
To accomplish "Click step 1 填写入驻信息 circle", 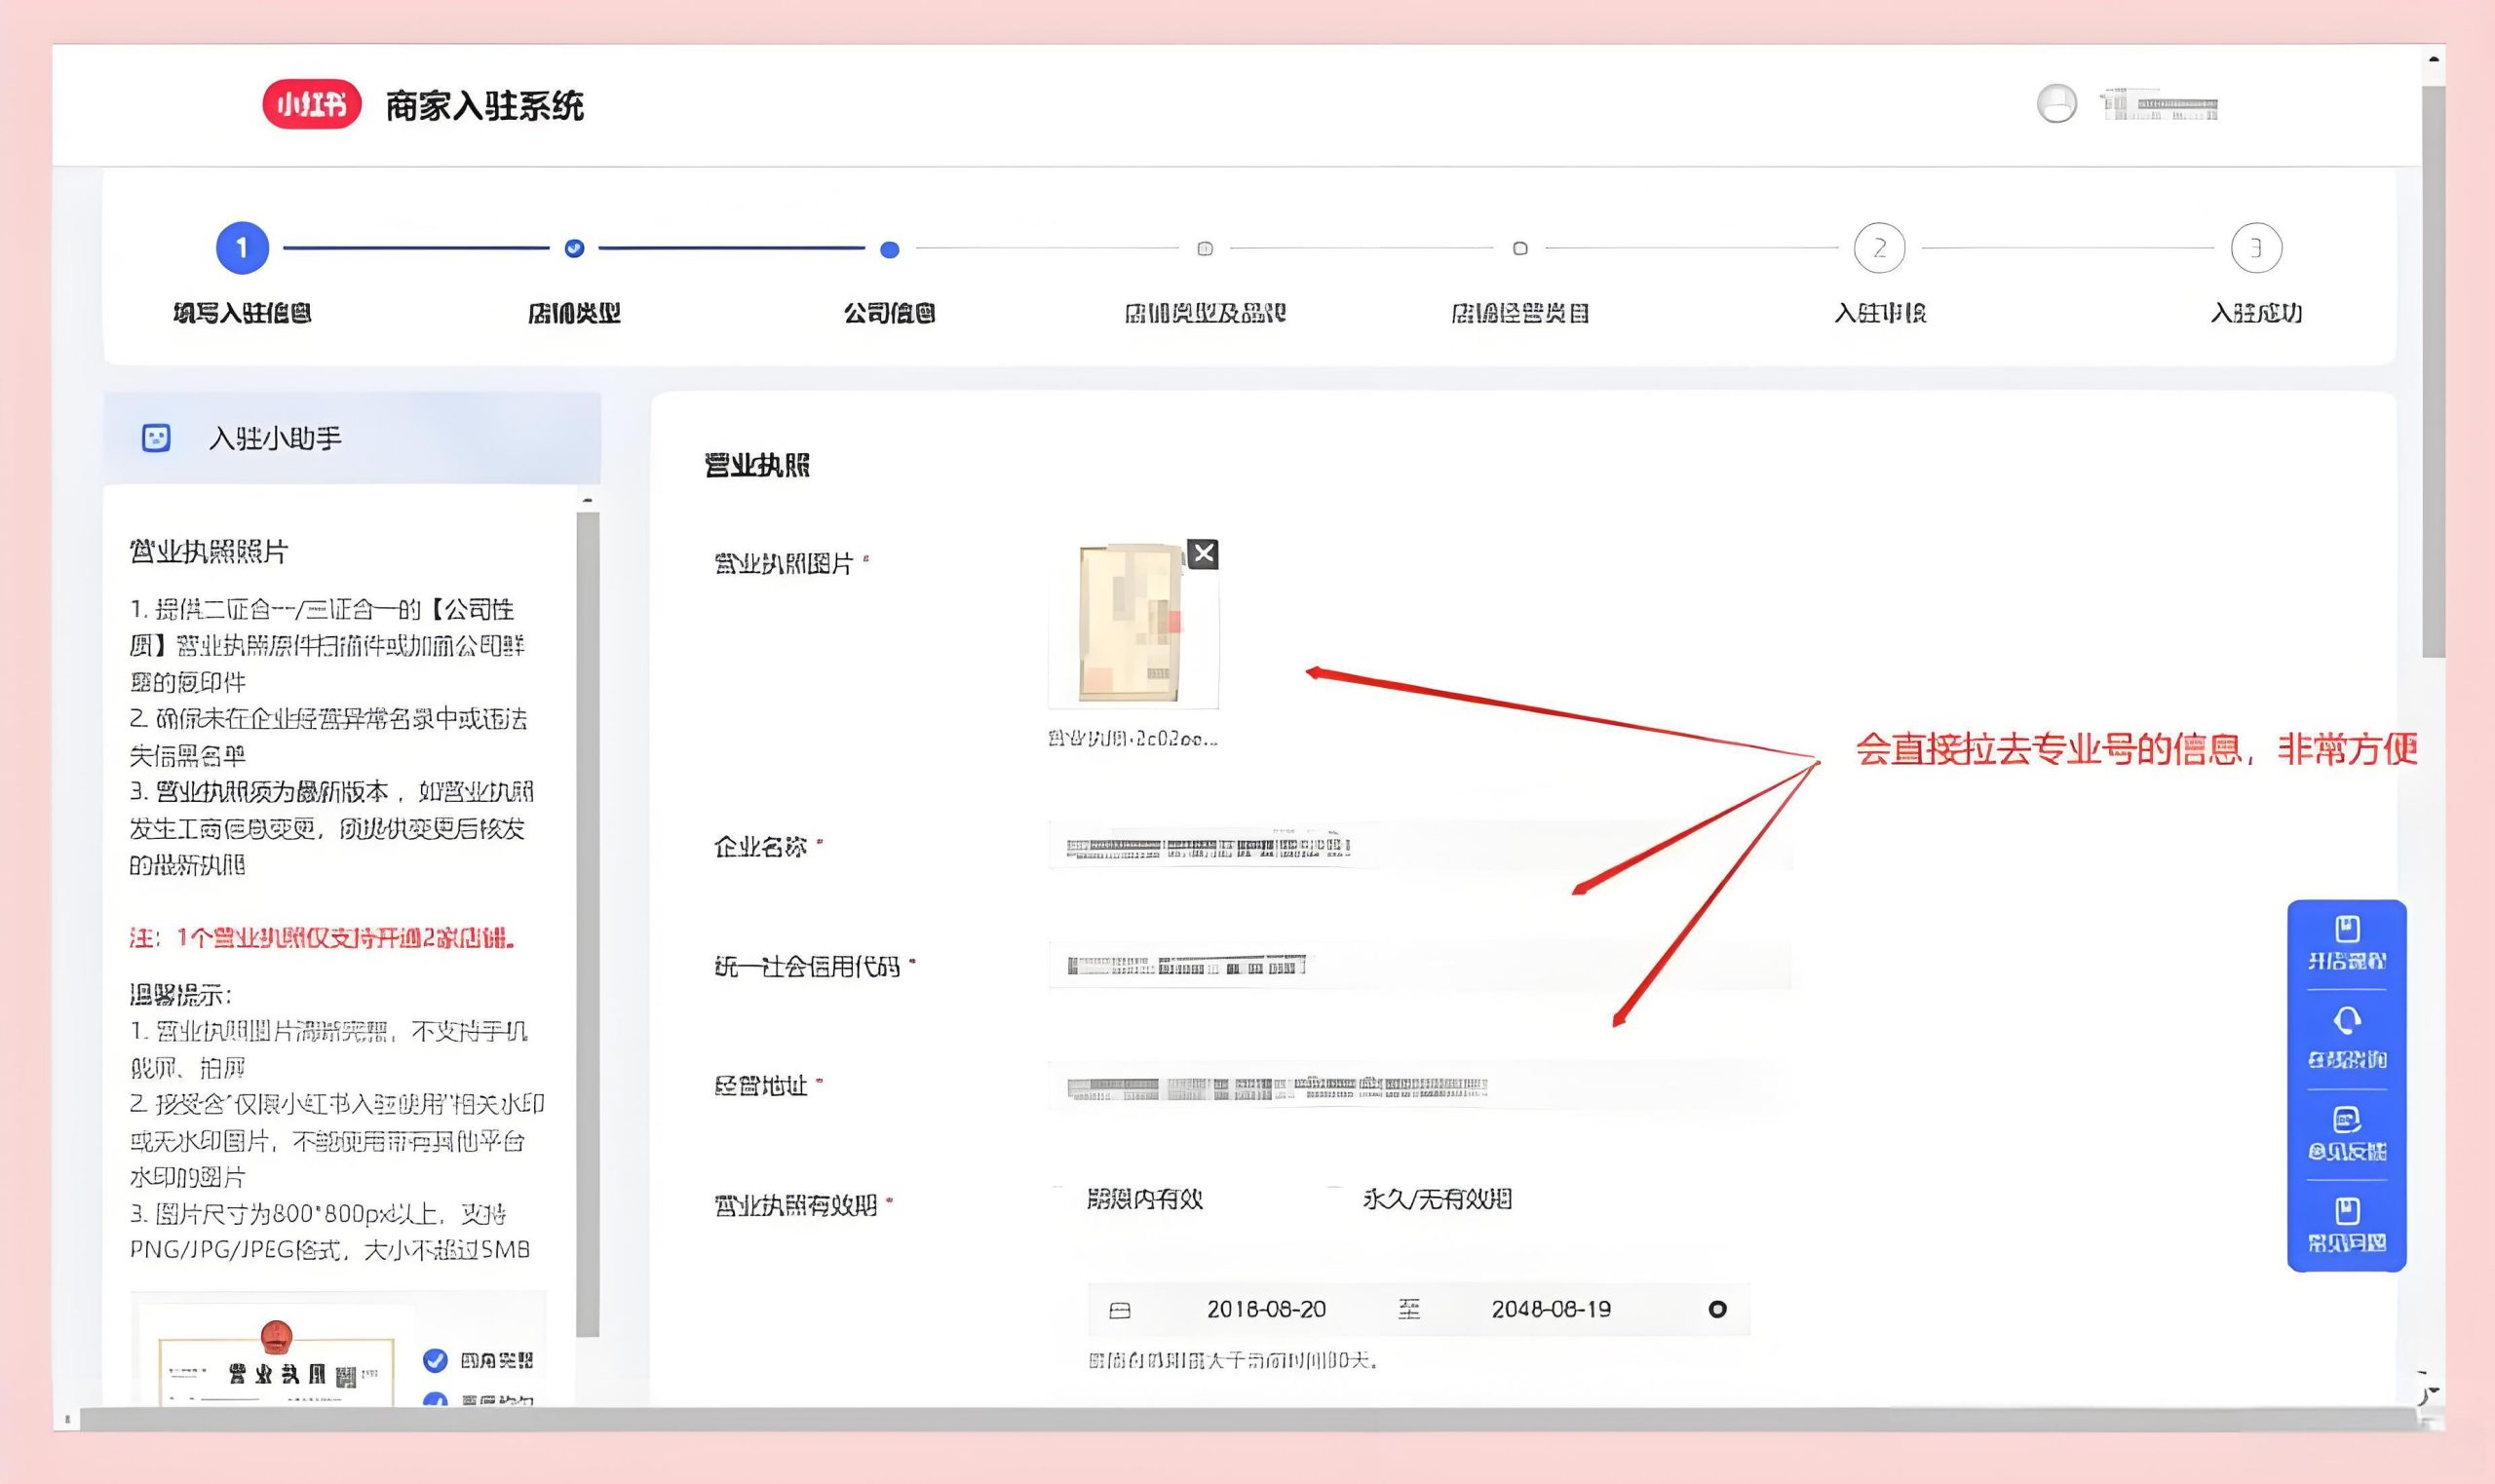I will coord(242,248).
